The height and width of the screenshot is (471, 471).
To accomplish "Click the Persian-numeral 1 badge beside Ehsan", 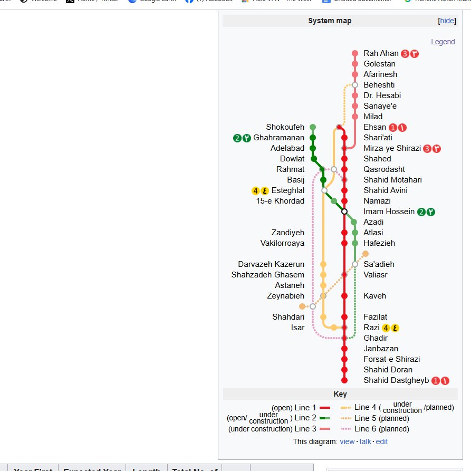I will tap(402, 128).
